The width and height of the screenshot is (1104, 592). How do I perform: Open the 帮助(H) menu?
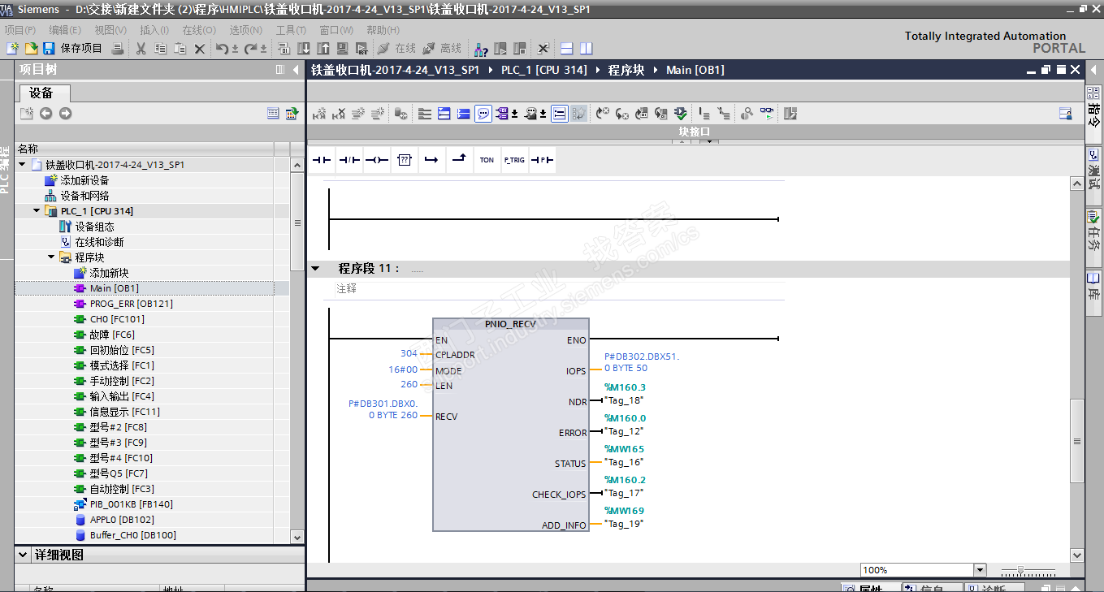(x=383, y=30)
